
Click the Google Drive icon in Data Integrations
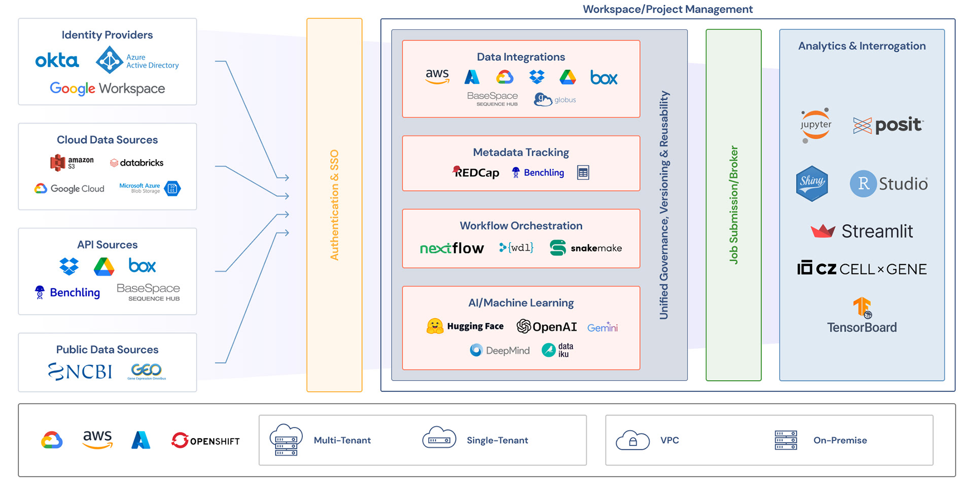pyautogui.click(x=568, y=77)
